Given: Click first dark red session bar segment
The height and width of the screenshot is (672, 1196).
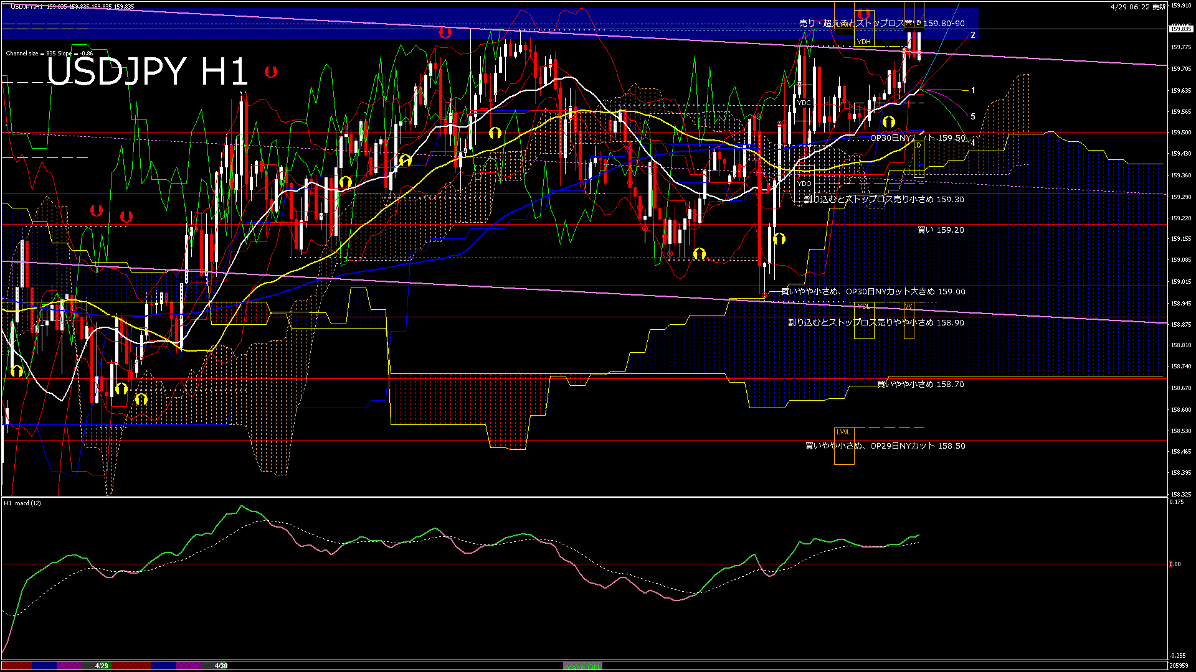Looking at the screenshot, I should (16, 666).
